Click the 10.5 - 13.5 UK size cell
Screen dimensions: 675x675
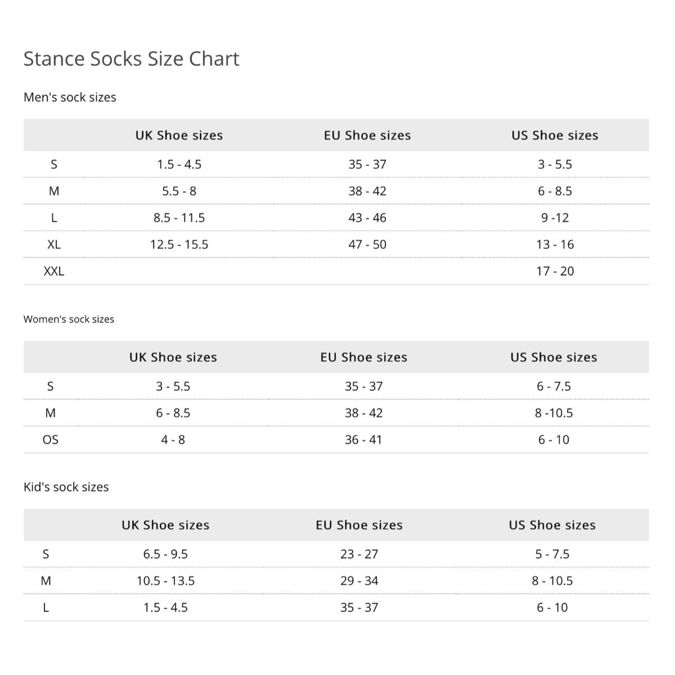(165, 581)
